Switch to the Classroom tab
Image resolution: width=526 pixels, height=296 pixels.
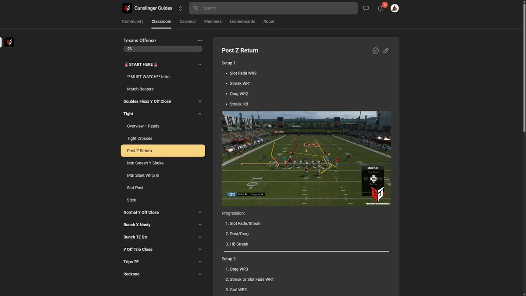pos(161,21)
